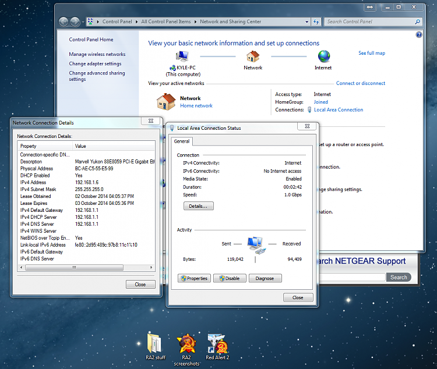
Task: Expand the arrow after Control Panel breadcrumb
Action: coord(136,22)
